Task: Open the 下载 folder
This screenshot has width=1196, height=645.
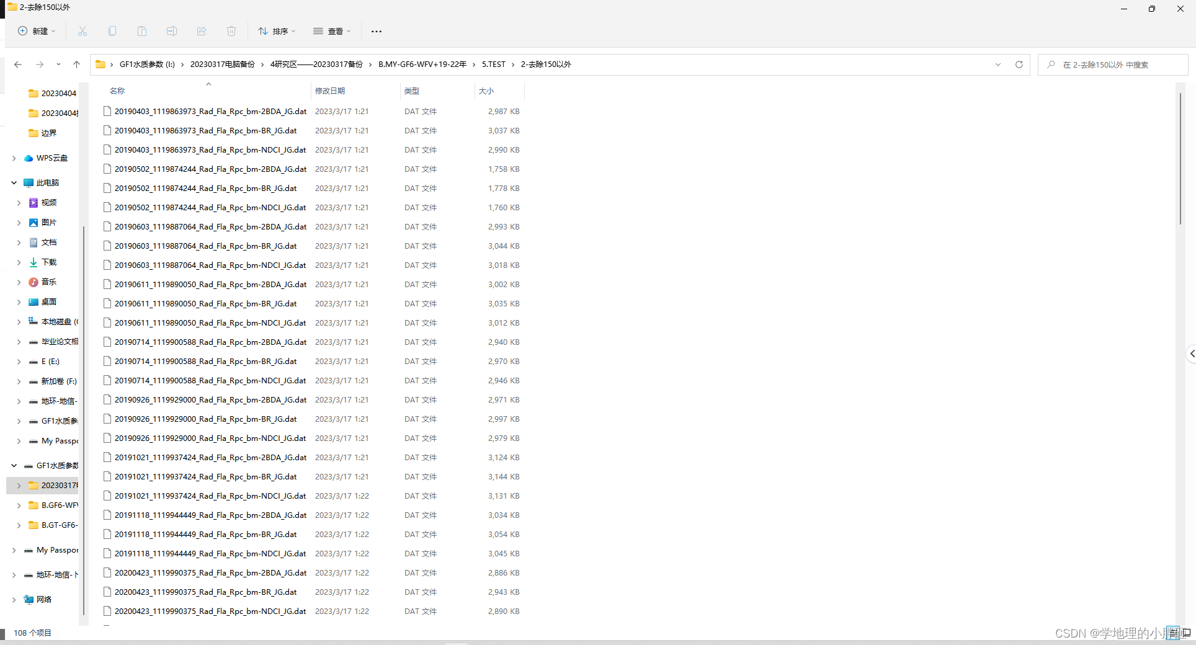Action: [x=48, y=262]
